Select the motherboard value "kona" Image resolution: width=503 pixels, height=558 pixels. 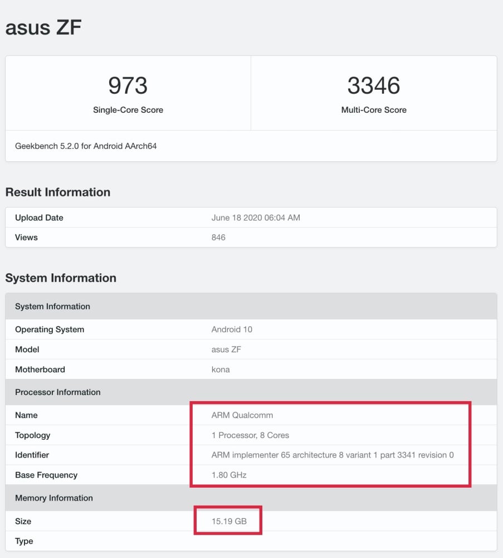[x=221, y=369]
